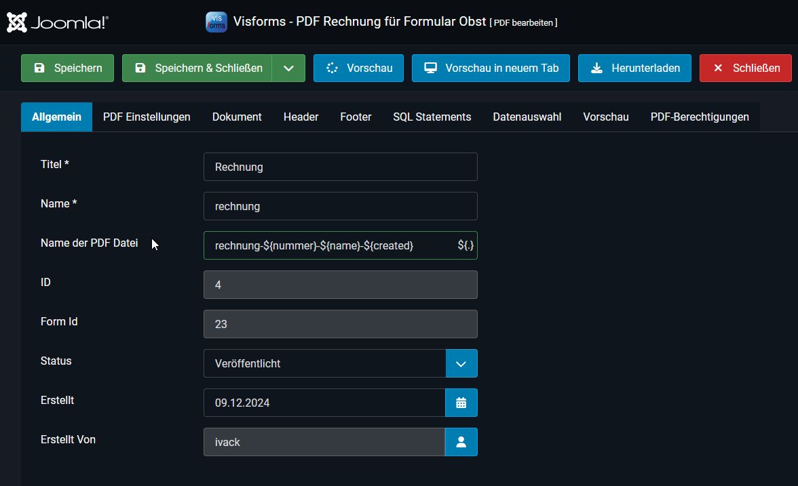Expand the save options dropdown arrow

tap(288, 68)
